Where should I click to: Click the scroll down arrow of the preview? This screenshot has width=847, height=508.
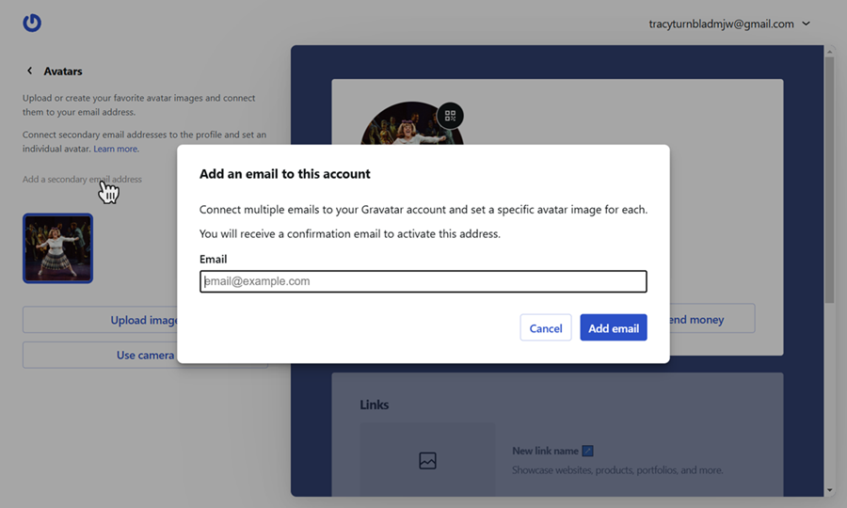tap(829, 490)
